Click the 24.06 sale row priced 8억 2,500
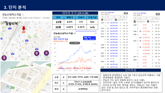165x93 pixels. pos(114,56)
